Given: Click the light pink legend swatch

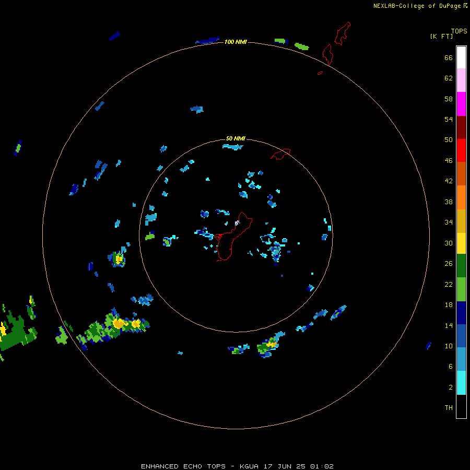Looking at the screenshot, I should pos(461,80).
